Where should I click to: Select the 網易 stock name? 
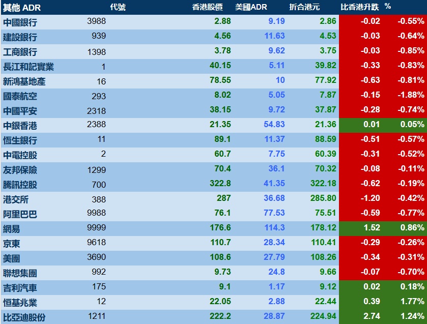11,229
